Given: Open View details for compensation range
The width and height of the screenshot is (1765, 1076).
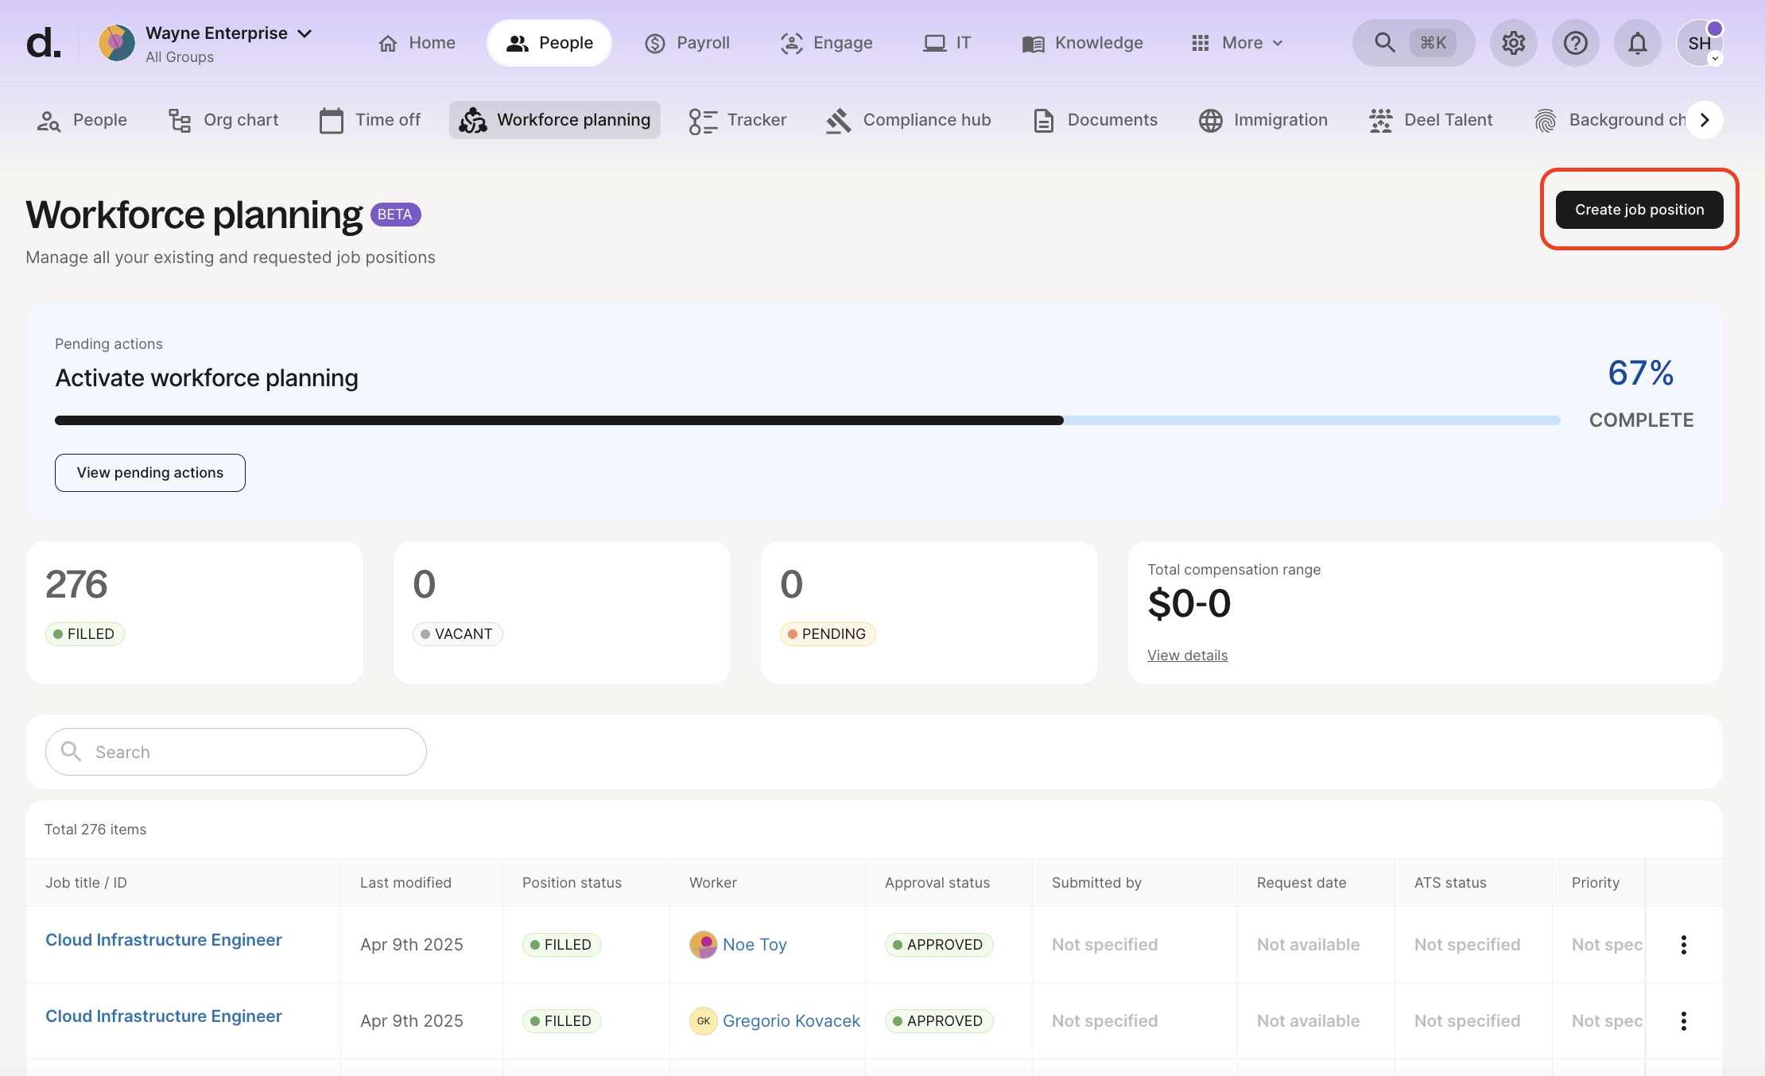Looking at the screenshot, I should click(x=1187, y=656).
